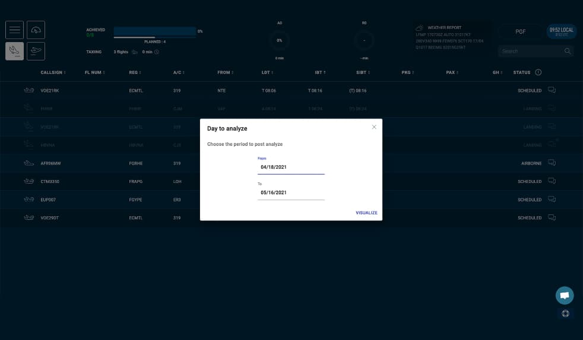Sort by REG column

click(135, 73)
